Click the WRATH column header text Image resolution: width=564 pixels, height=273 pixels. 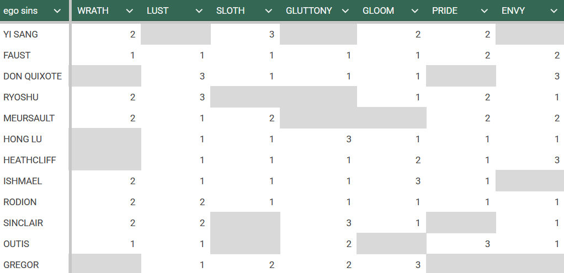coord(93,11)
